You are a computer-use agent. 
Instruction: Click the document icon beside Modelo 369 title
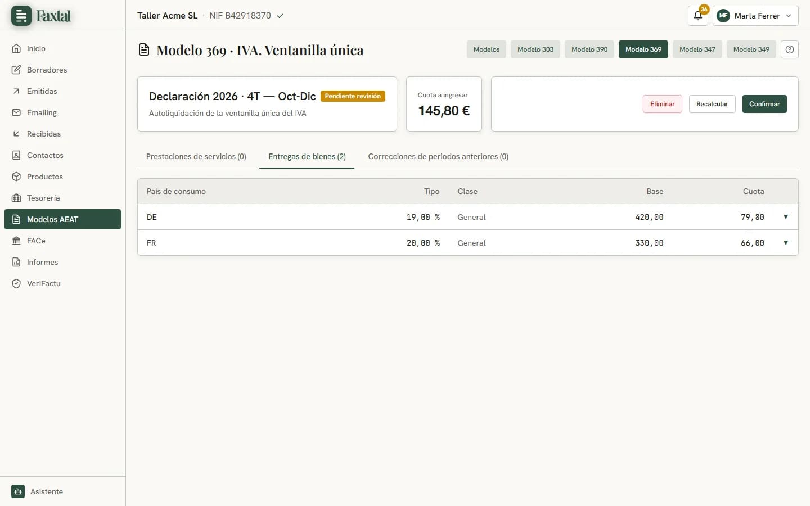[144, 50]
